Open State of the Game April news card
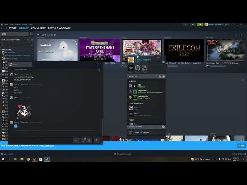 100,50
